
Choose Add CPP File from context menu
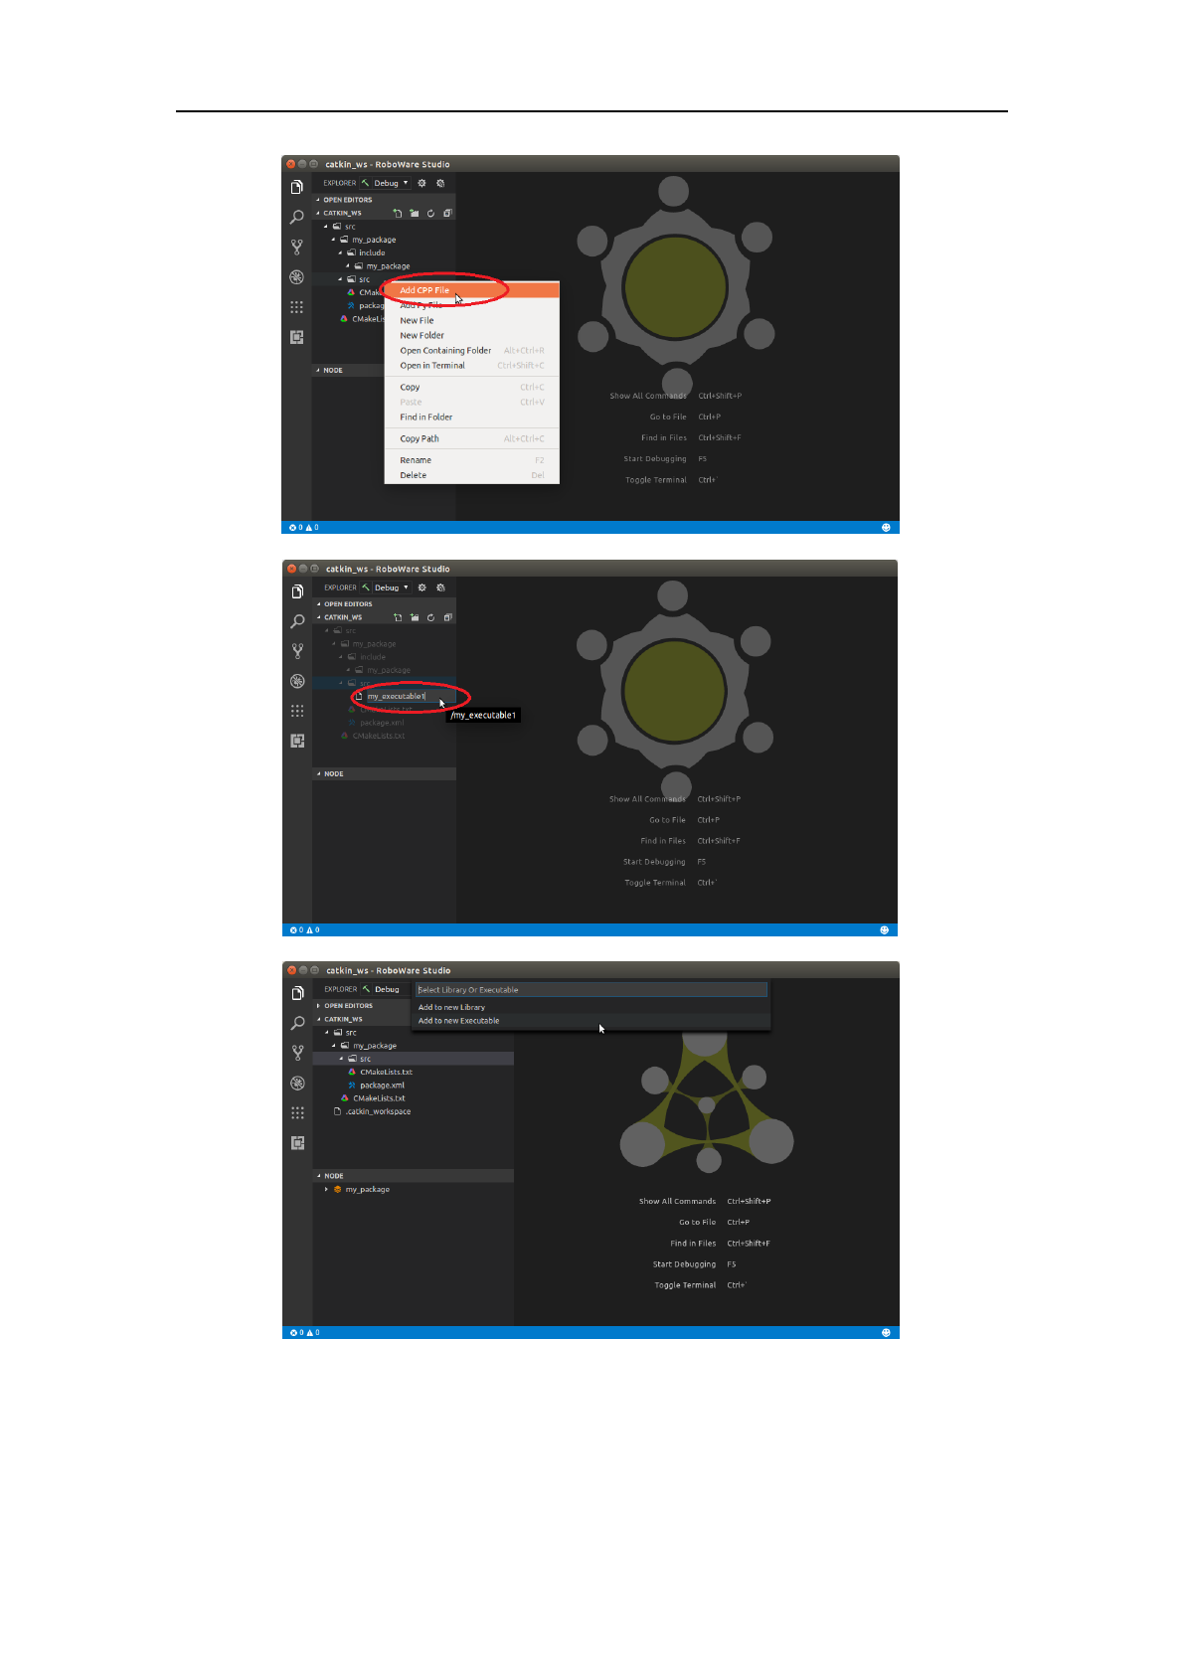(472, 290)
